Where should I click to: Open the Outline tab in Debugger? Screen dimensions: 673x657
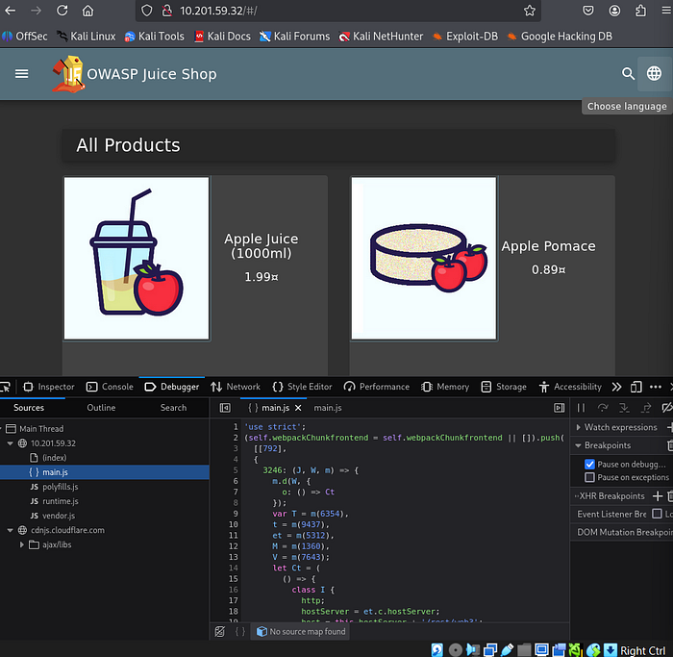coord(101,408)
